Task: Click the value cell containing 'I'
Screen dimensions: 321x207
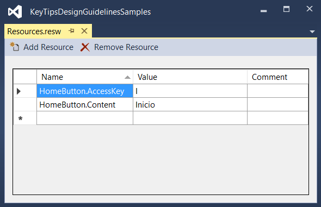Action: [190, 91]
